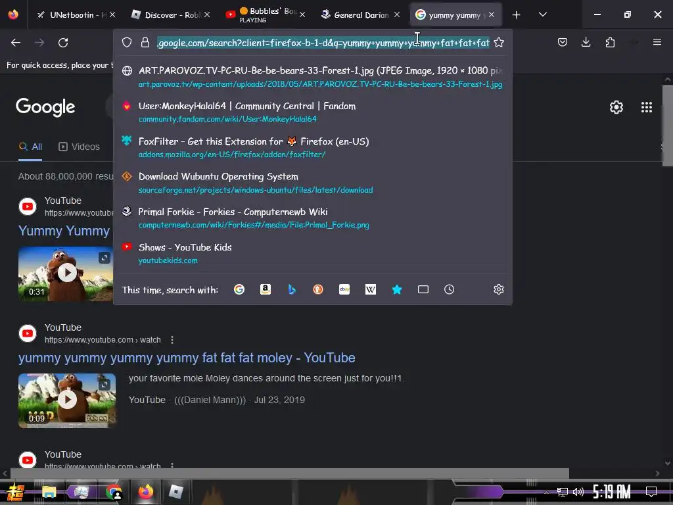Click Google logo
This screenshot has width=673, height=505.
pyautogui.click(x=45, y=107)
